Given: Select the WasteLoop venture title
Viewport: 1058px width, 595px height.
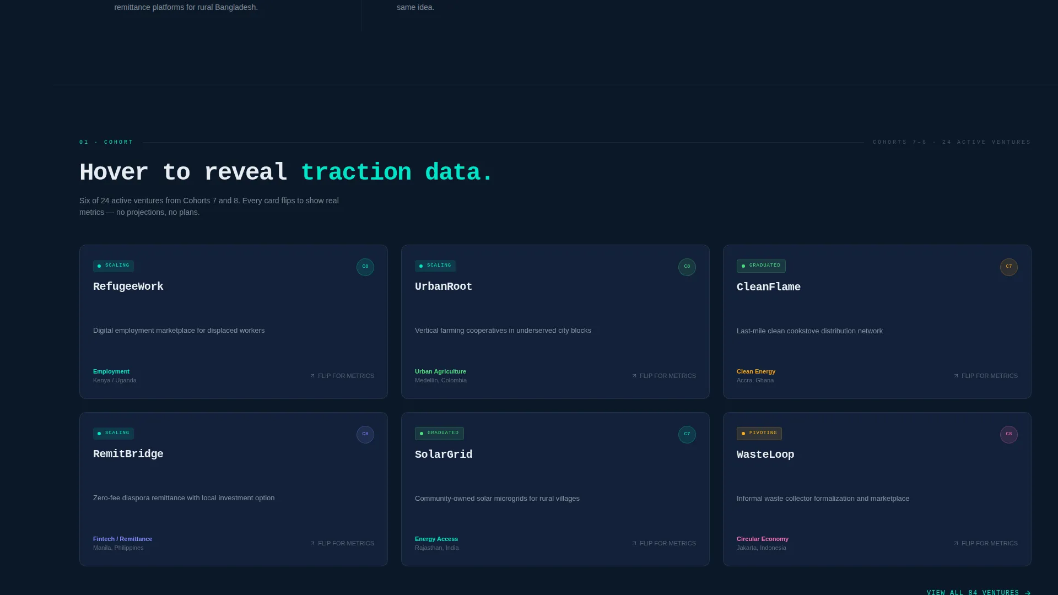Looking at the screenshot, I should pos(765,455).
